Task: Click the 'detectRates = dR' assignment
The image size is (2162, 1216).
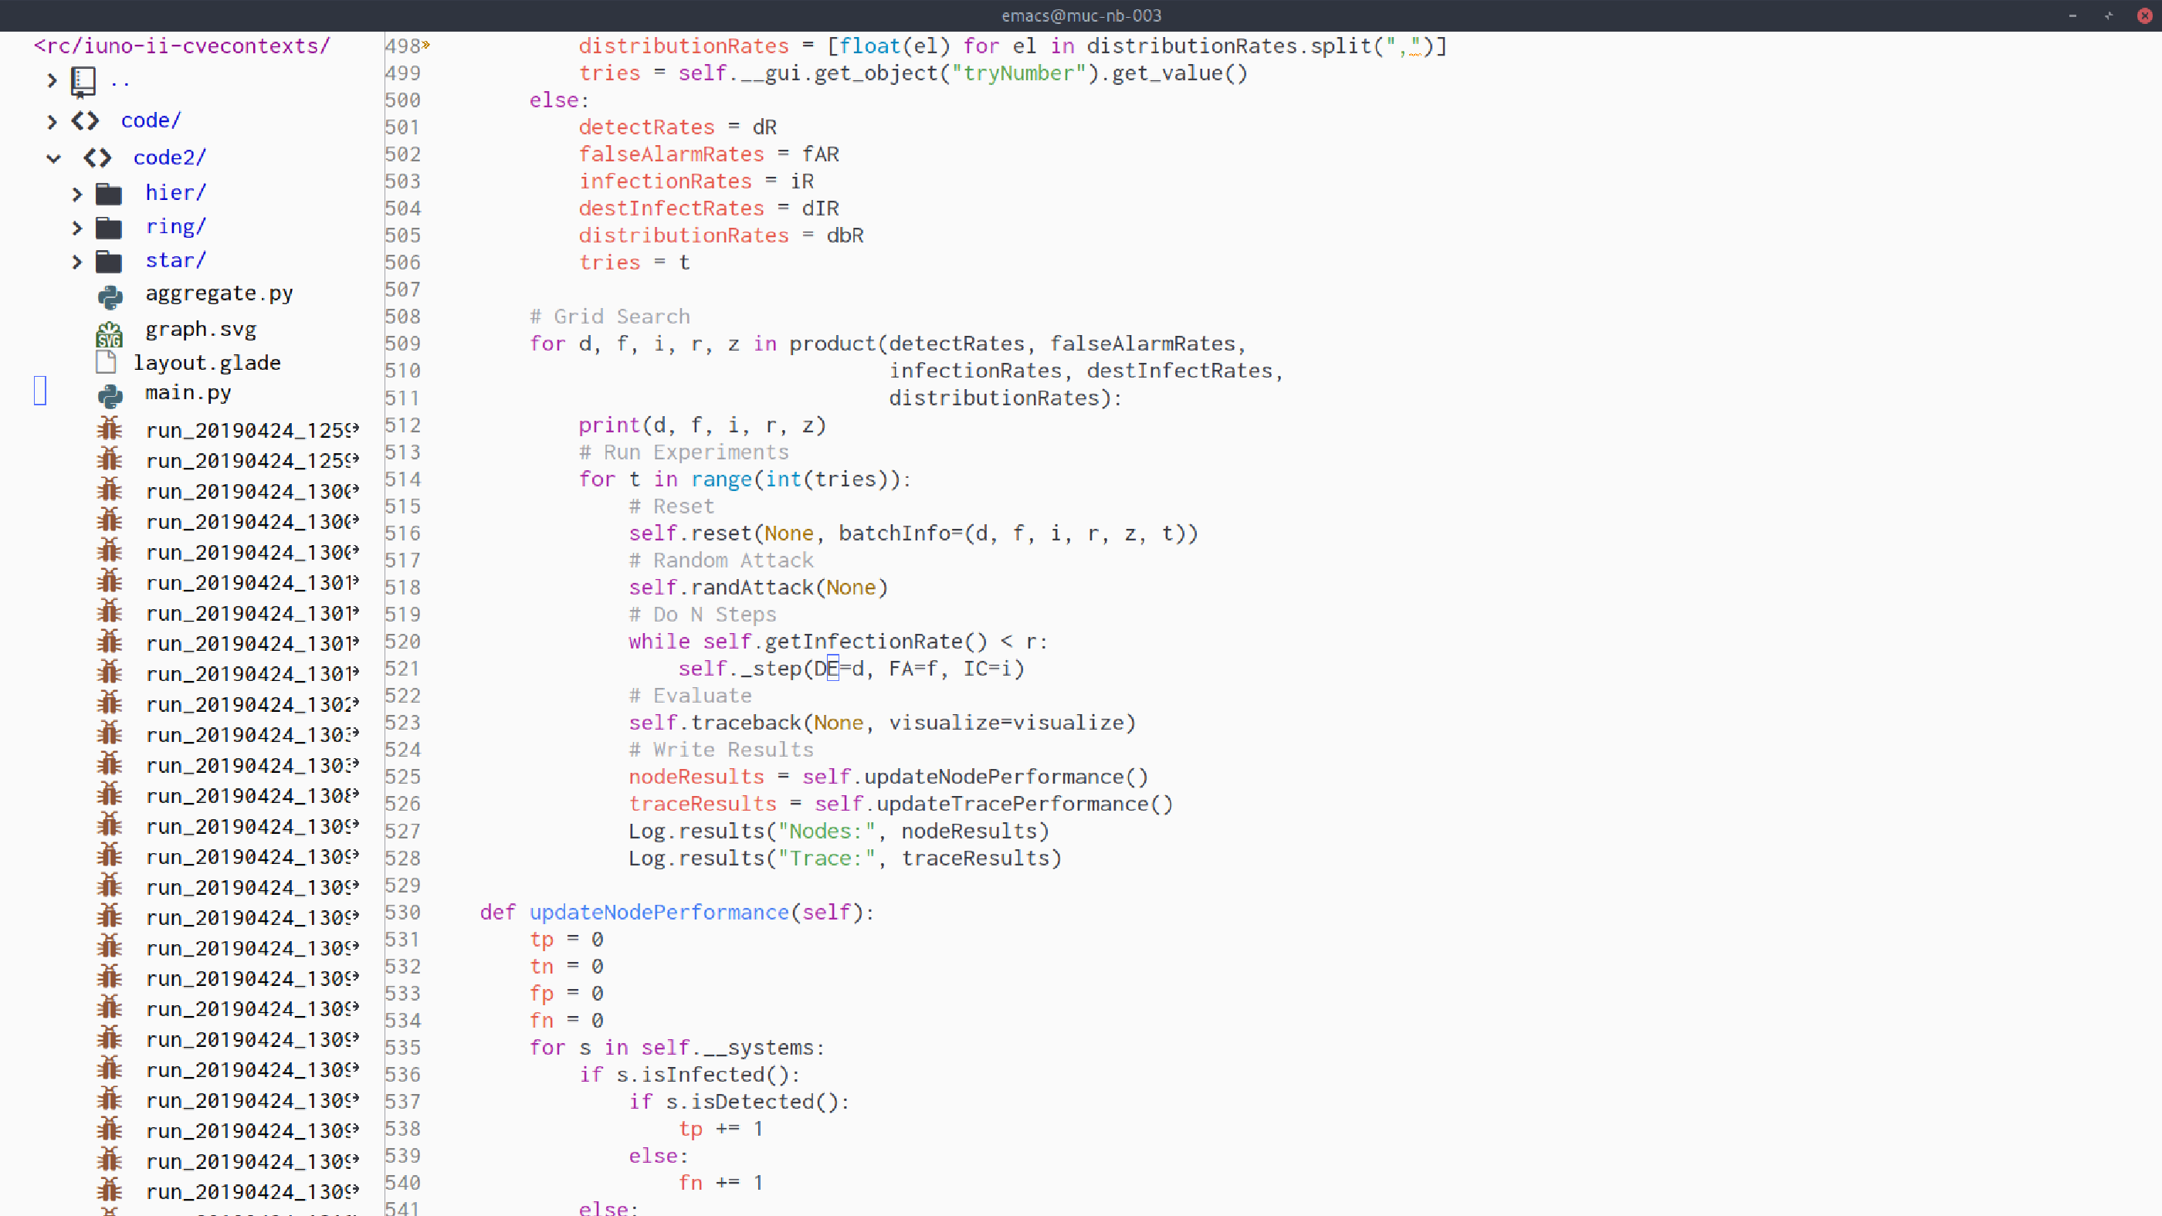Action: pos(677,127)
